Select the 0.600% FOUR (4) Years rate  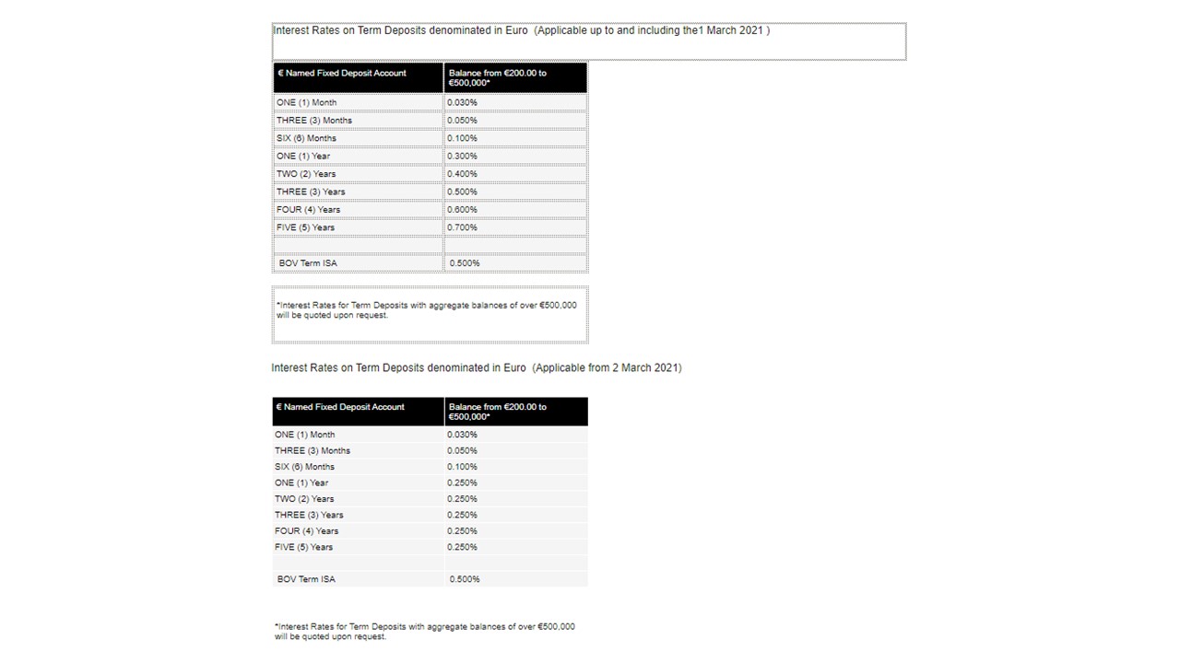pyautogui.click(x=462, y=210)
